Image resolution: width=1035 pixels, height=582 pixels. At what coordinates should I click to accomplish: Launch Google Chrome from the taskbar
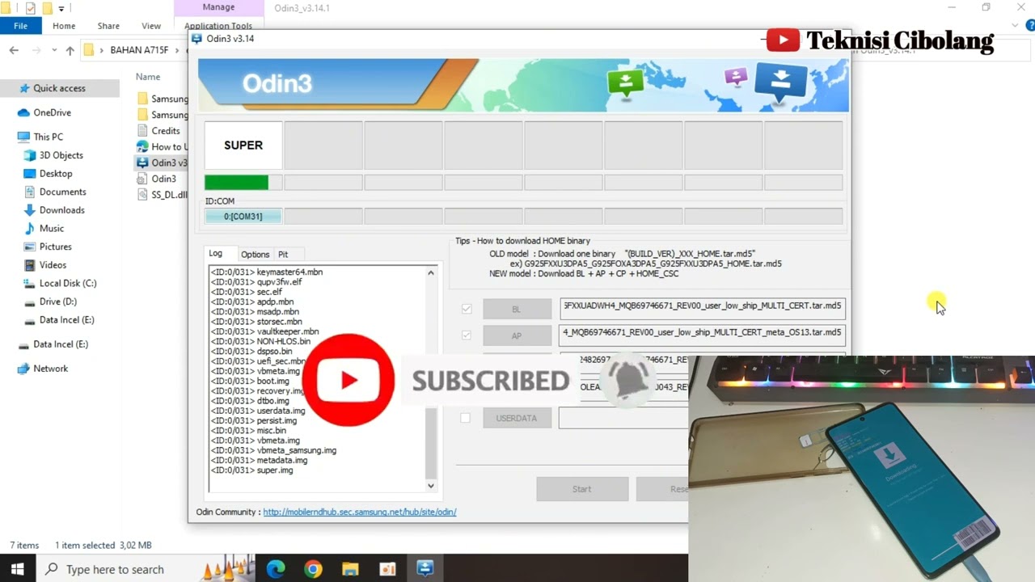tap(313, 569)
